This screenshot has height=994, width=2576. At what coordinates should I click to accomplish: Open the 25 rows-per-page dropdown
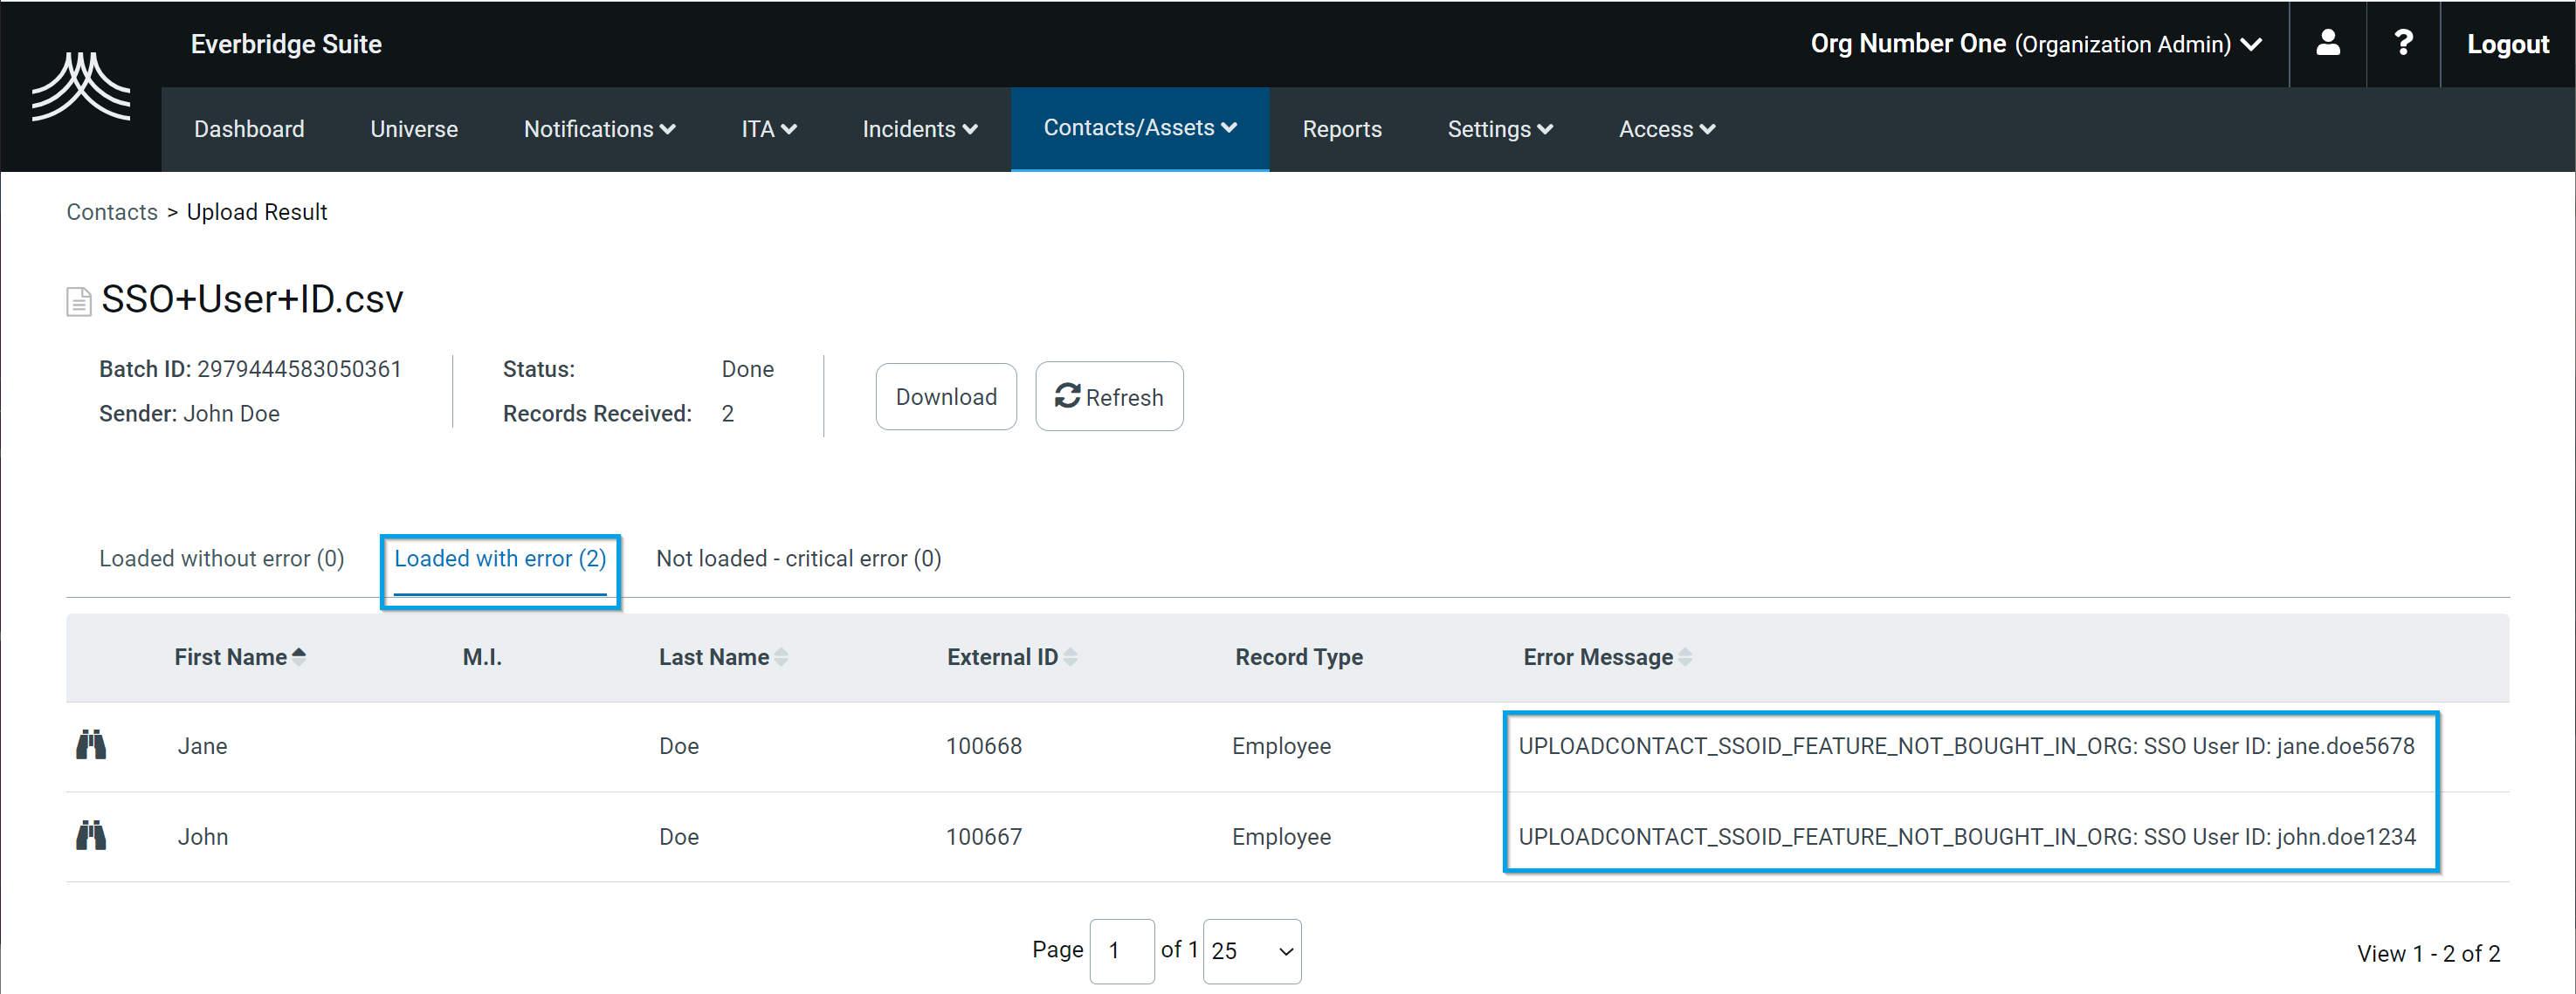pos(1252,950)
